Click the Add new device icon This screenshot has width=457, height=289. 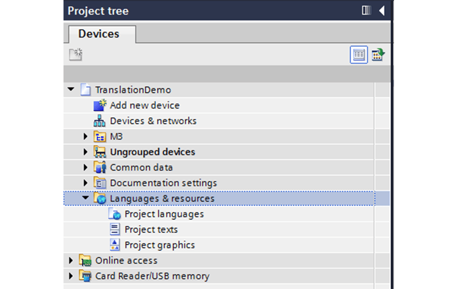point(100,105)
